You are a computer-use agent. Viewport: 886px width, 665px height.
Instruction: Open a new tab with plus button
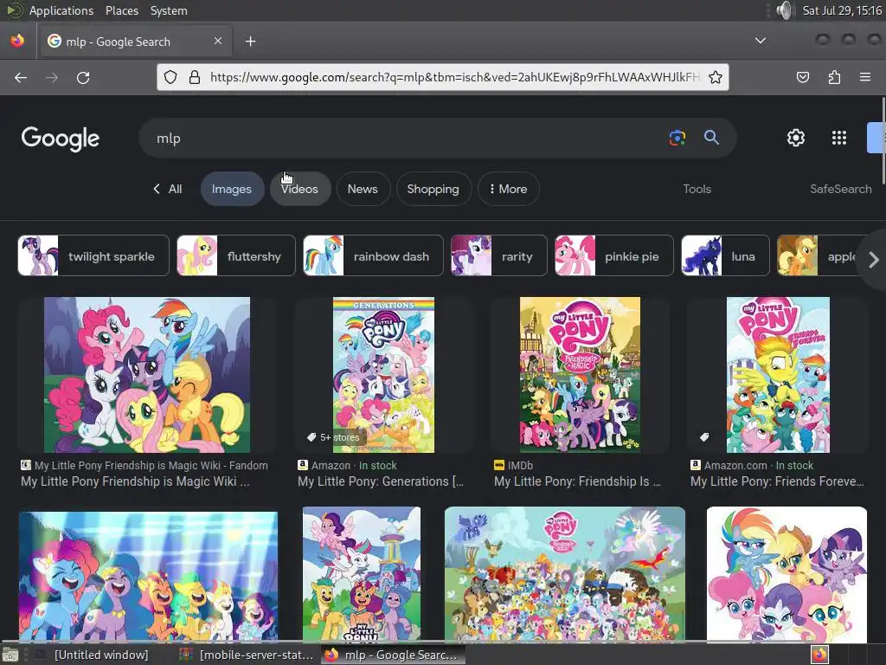(251, 42)
